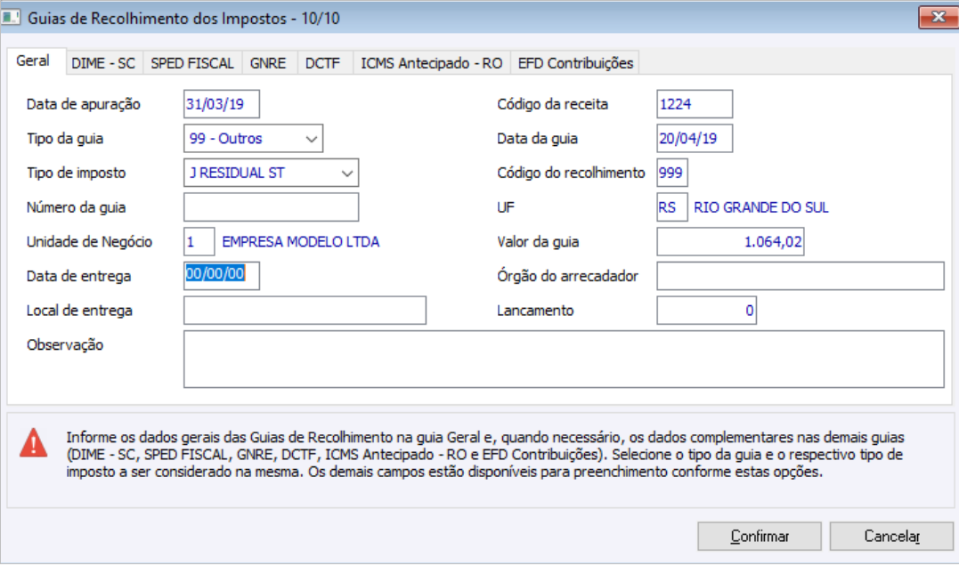This screenshot has height=566, width=959.
Task: Click the Unidade de Negócio label
Action: (x=89, y=242)
